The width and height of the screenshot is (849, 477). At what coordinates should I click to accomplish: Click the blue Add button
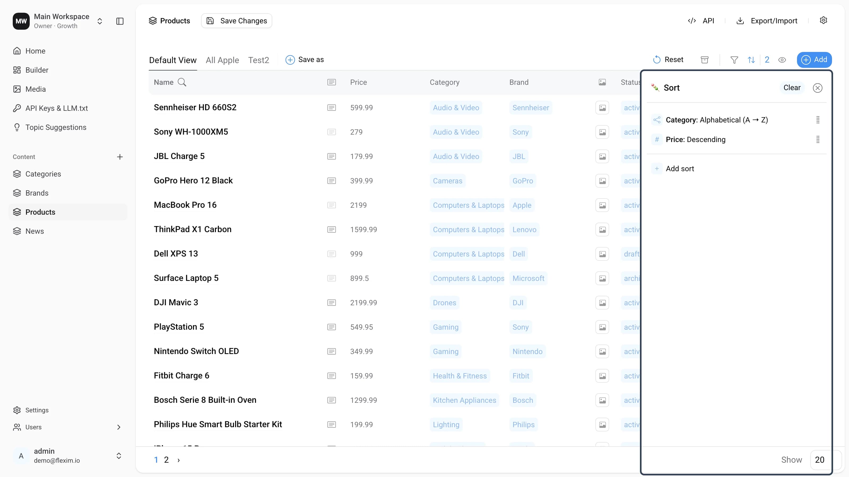(815, 60)
